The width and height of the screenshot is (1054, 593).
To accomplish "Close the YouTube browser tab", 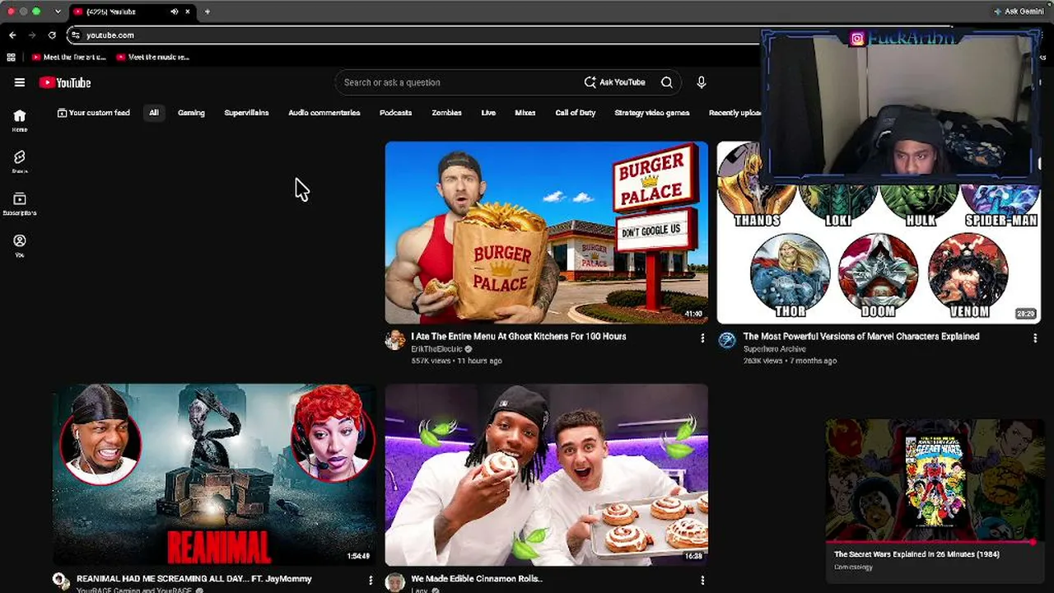I will tap(188, 12).
